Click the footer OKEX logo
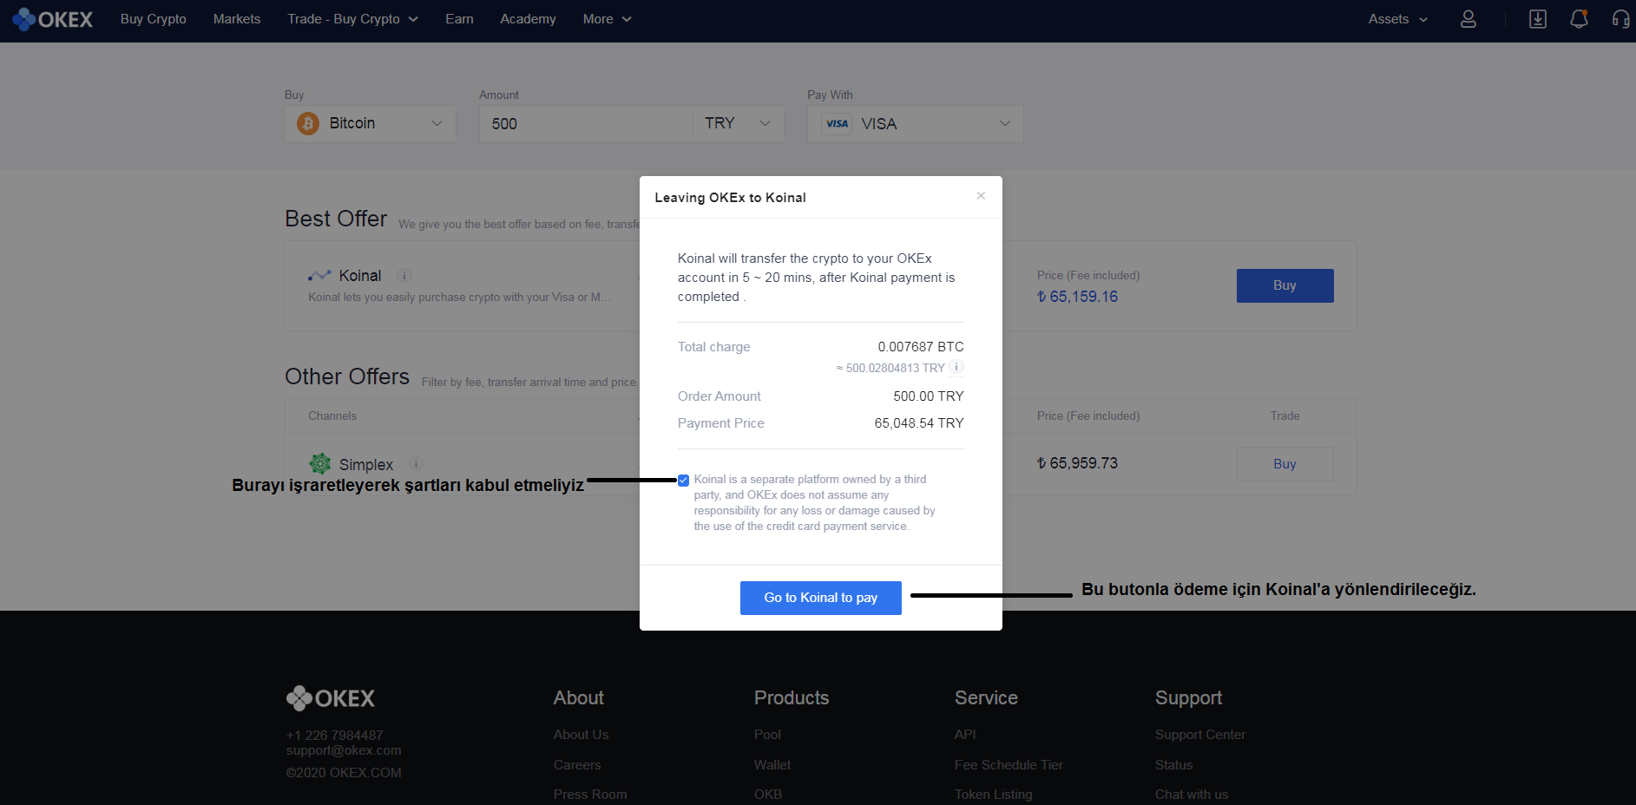 pos(331,698)
